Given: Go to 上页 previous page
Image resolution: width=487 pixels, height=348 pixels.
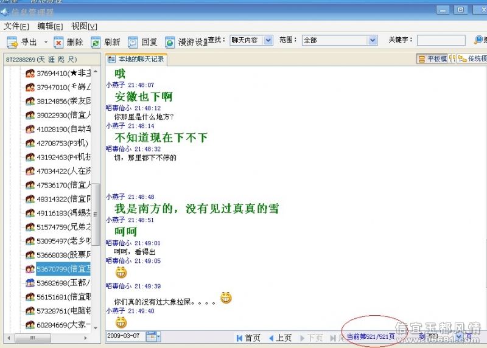Looking at the screenshot, I should pyautogui.click(x=280, y=338).
